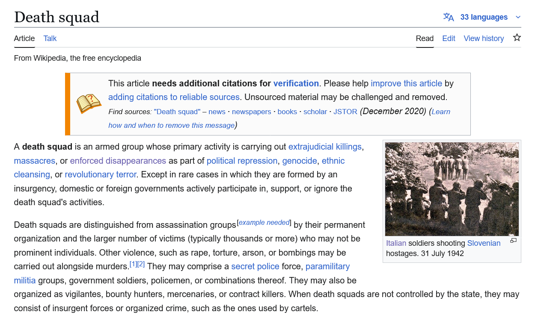This screenshot has width=535, height=321.
Task: Click the revolutionary terror link
Action: 101,174
